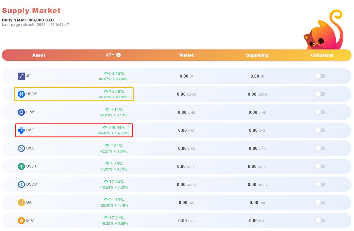Enable collateral for JF
This screenshot has height=231, width=354.
click(x=320, y=76)
